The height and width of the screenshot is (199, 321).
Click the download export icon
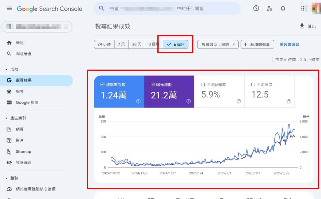tap(302, 26)
